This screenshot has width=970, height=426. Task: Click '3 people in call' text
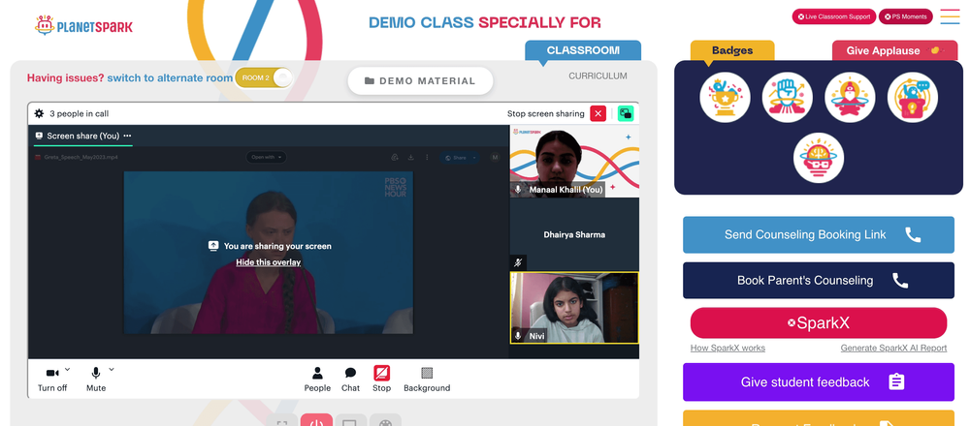coord(80,113)
